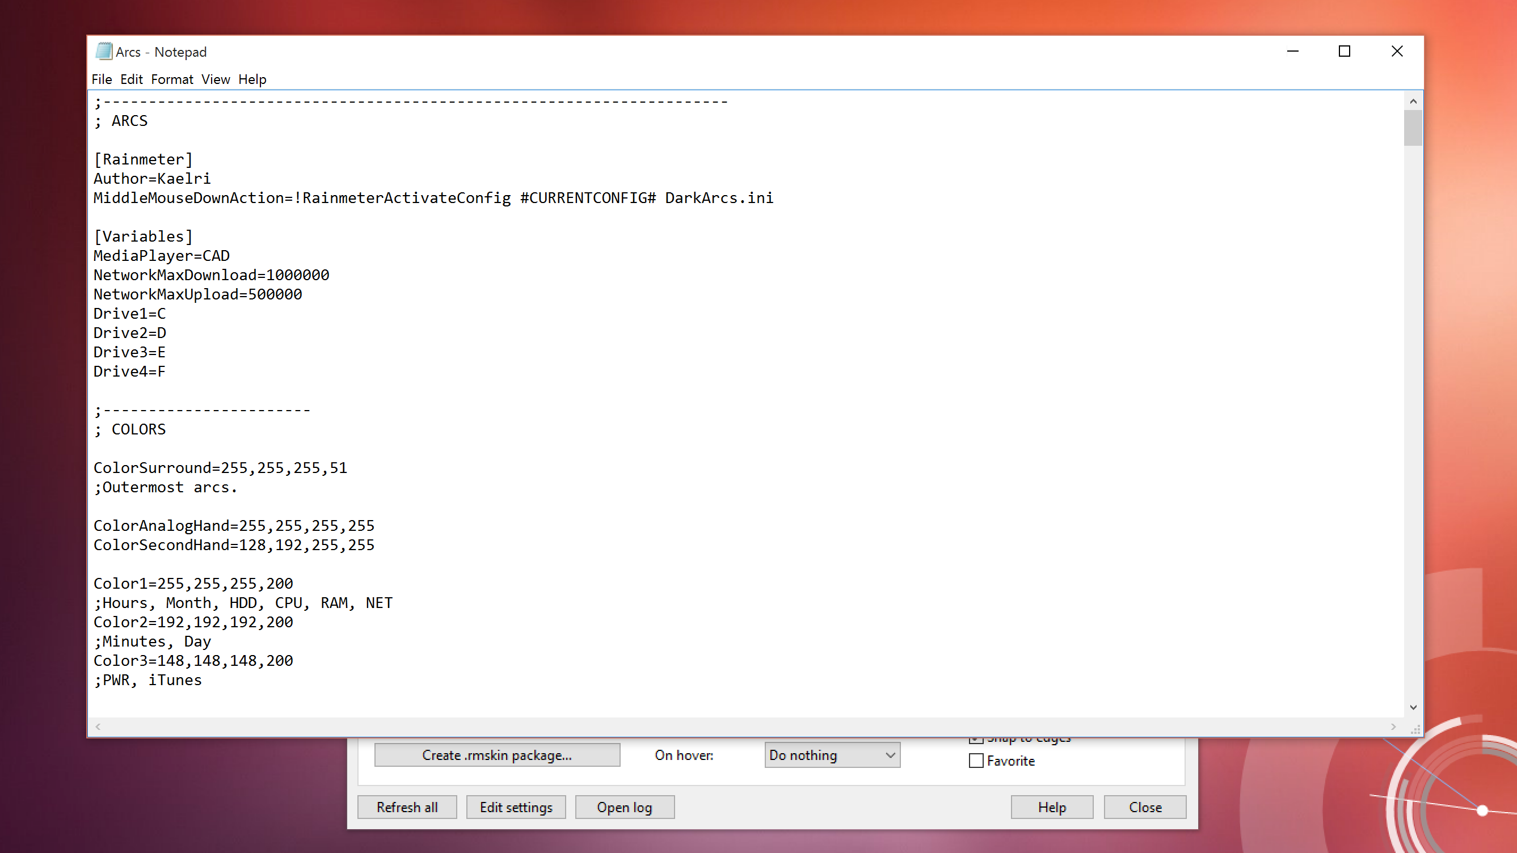Click the horizontal scrollbar left arrow
Viewport: 1517px width, 853px height.
click(98, 727)
